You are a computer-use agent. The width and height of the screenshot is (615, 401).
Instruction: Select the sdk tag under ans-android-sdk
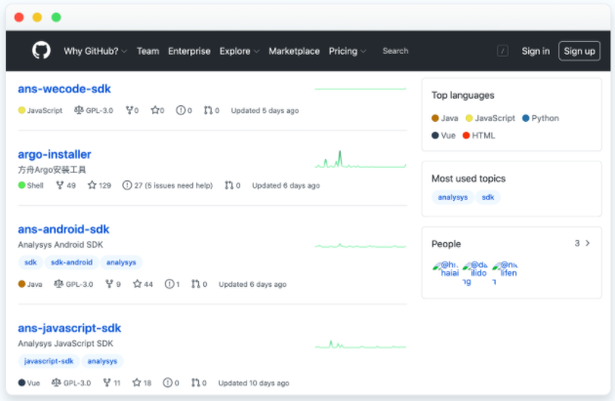[x=30, y=262]
